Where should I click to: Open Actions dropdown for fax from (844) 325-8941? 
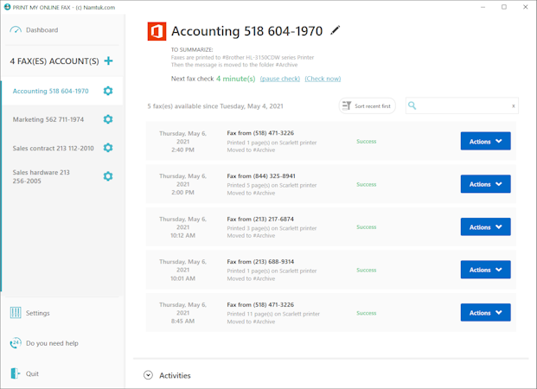click(x=486, y=184)
